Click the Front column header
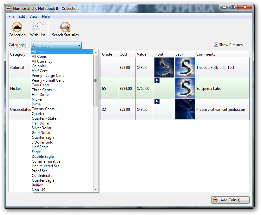 163,54
